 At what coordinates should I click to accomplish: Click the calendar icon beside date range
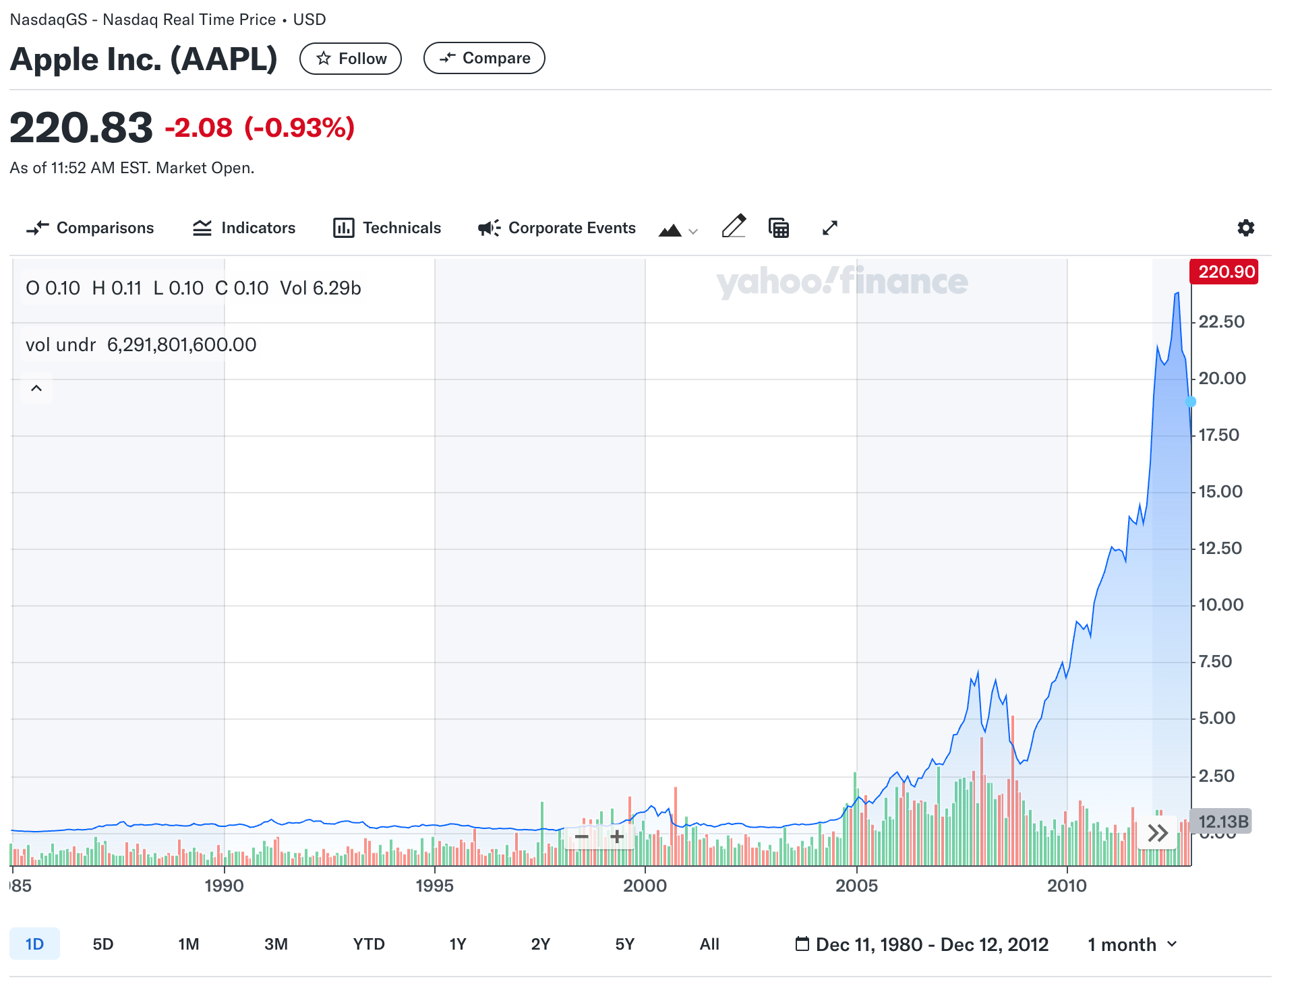[802, 944]
